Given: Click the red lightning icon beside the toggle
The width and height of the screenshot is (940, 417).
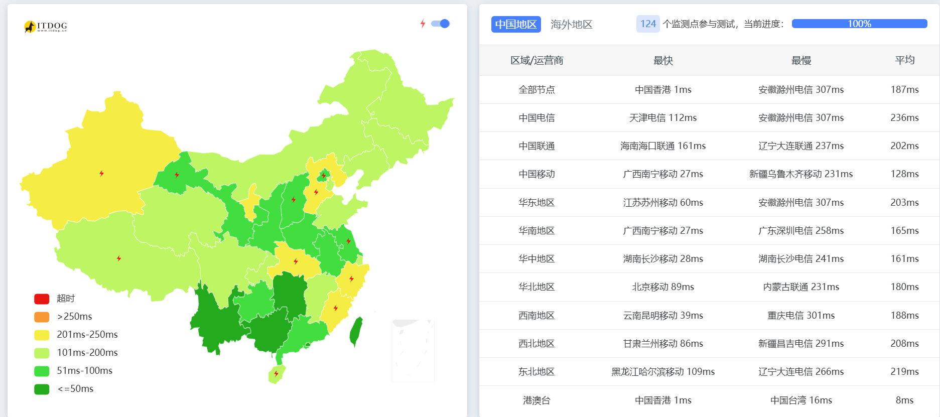Looking at the screenshot, I should pyautogui.click(x=423, y=24).
